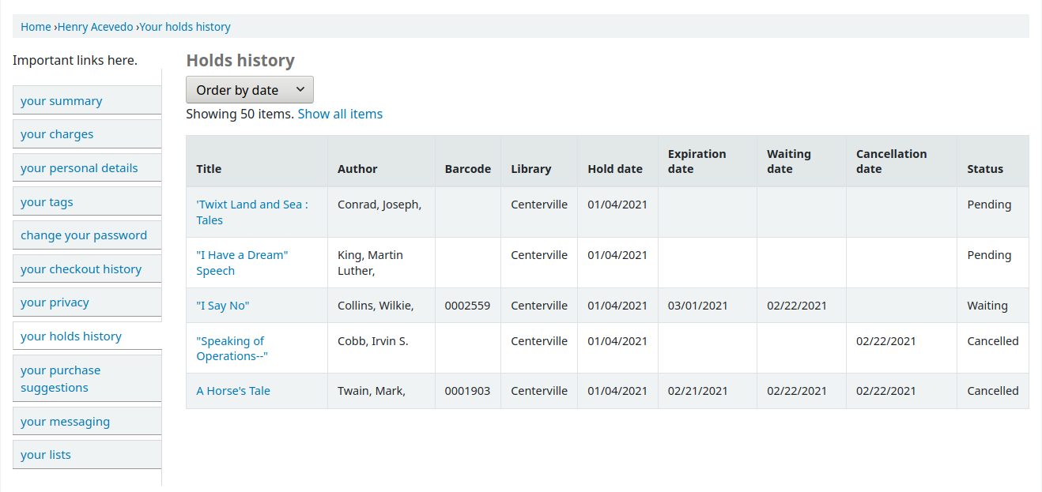
Task: Open "your checkout history"
Action: coord(81,269)
